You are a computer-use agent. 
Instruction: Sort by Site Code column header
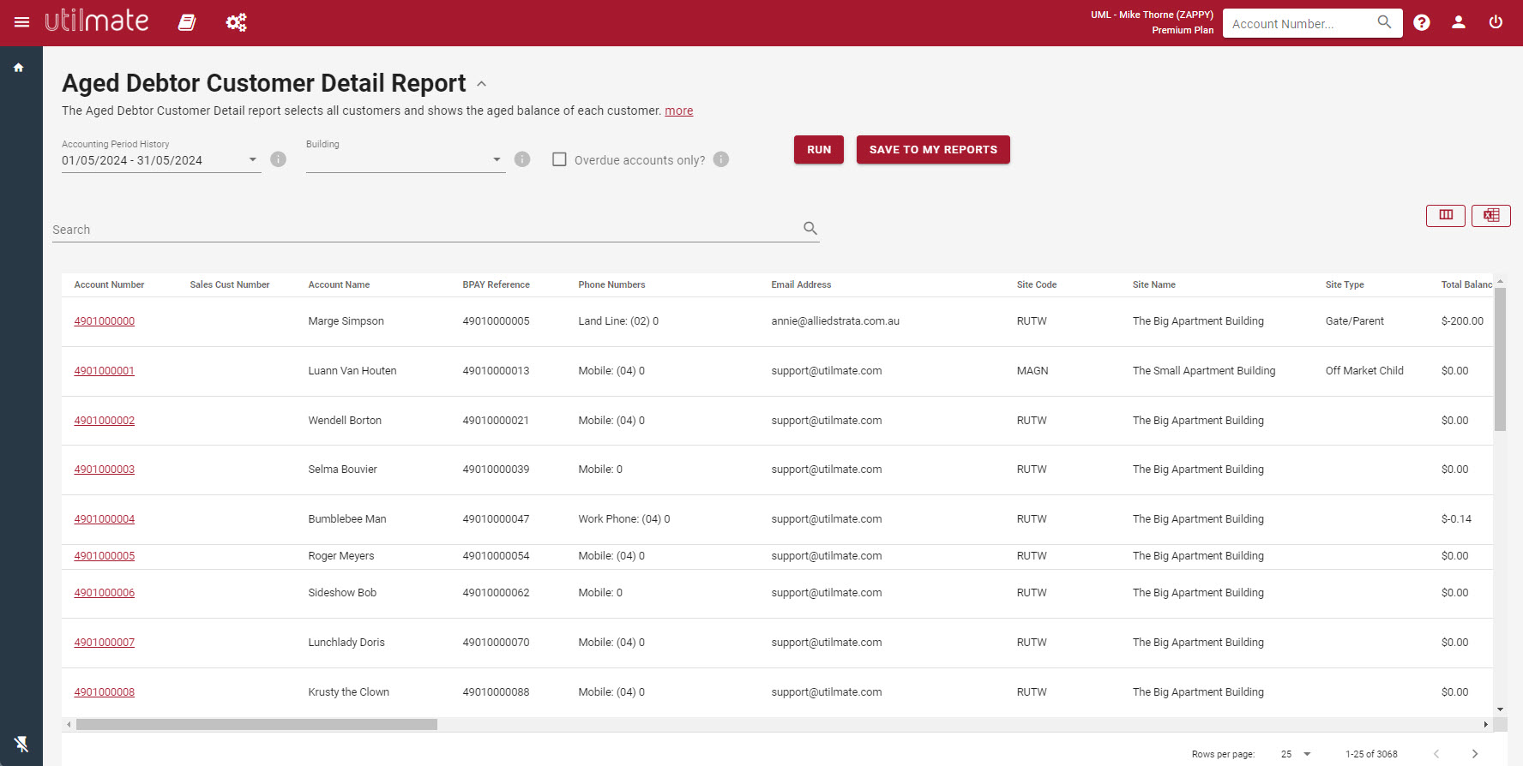coord(1036,284)
